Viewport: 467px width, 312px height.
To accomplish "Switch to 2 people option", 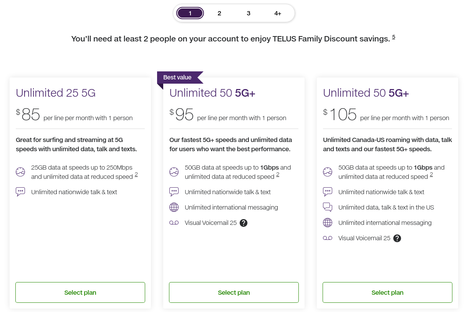I will tap(219, 13).
